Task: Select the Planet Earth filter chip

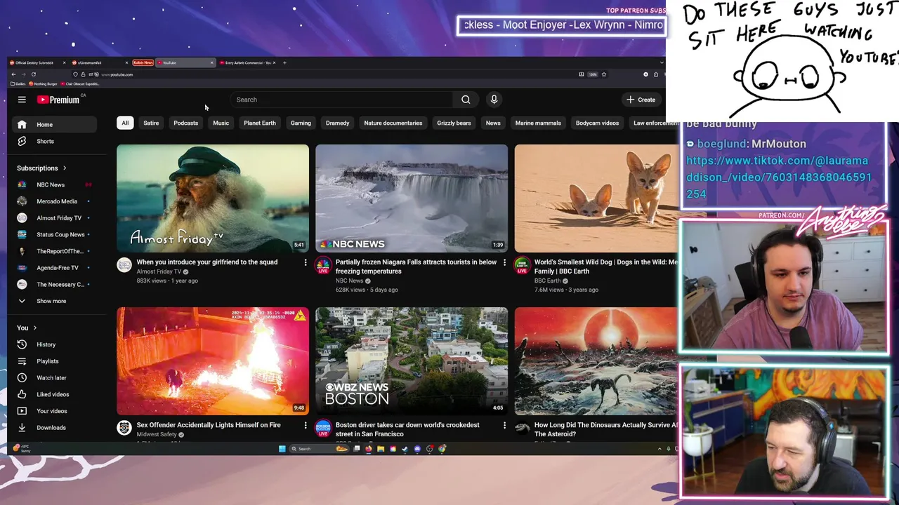Action: coord(260,123)
